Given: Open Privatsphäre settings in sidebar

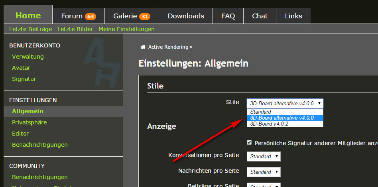Looking at the screenshot, I should coord(30,122).
